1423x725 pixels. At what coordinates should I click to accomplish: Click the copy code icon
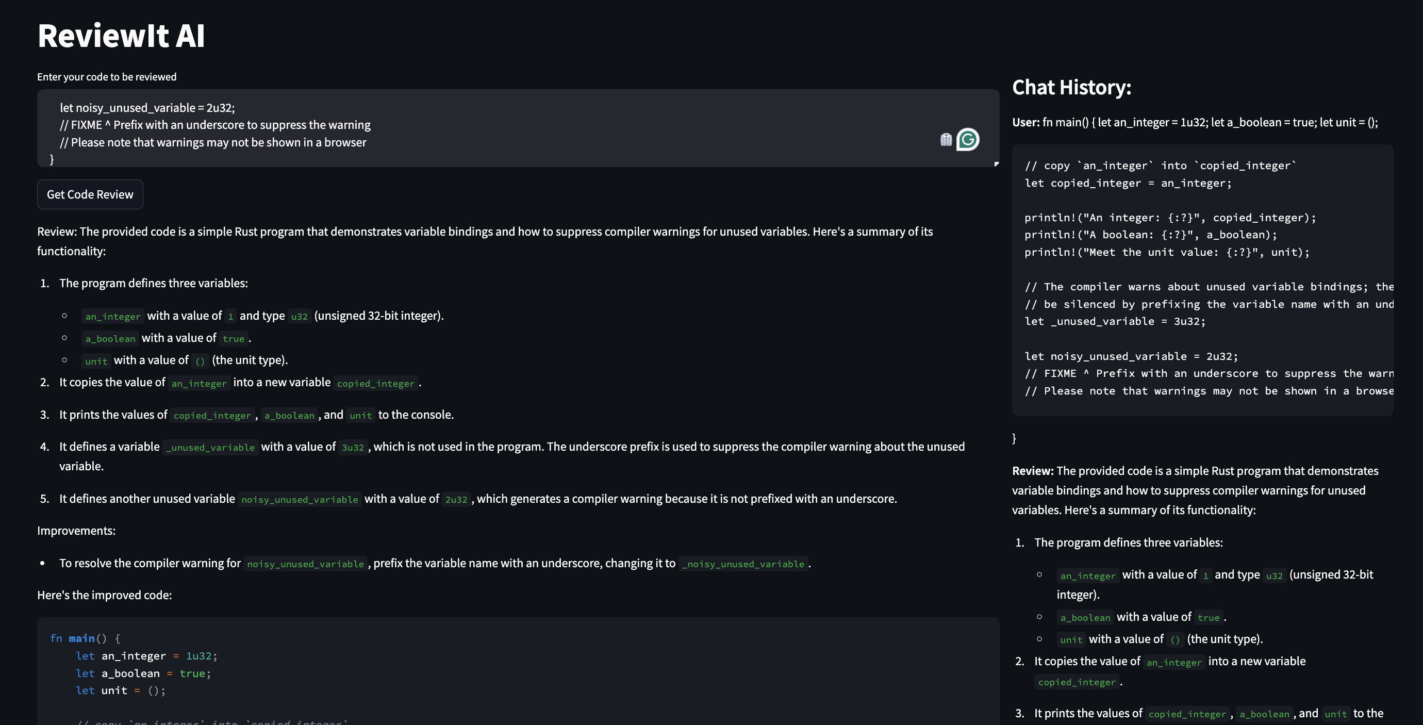pyautogui.click(x=945, y=139)
